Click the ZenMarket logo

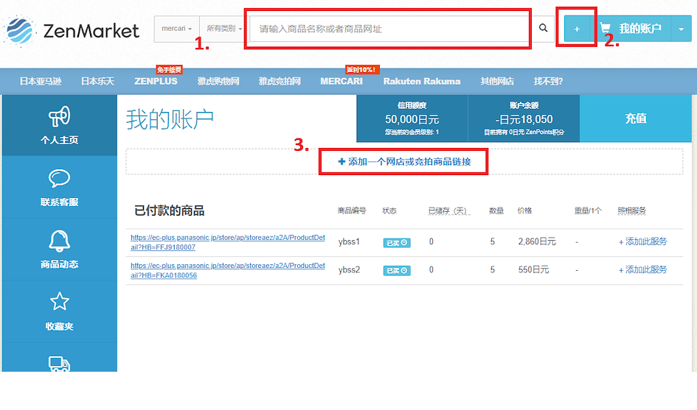click(x=71, y=30)
